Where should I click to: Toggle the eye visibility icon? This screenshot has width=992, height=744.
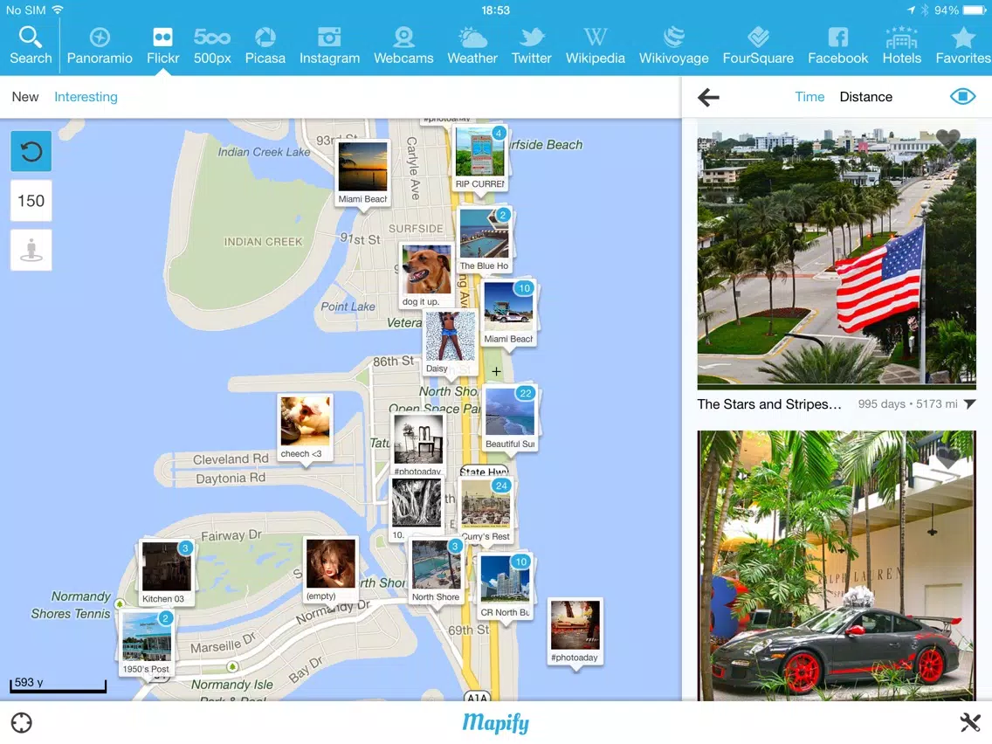(x=962, y=96)
